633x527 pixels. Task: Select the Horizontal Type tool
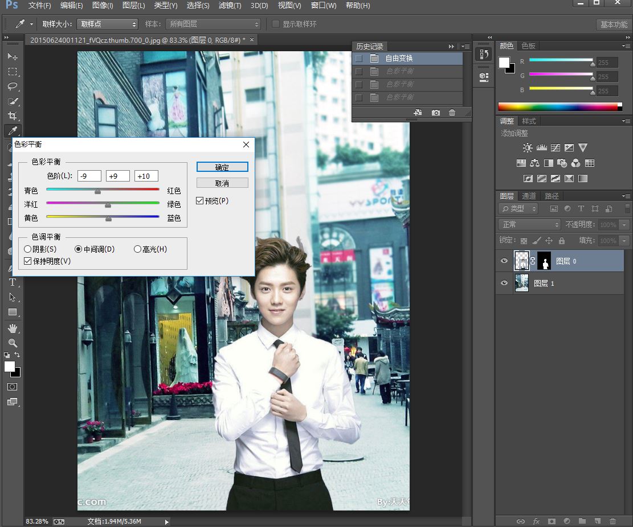[12, 282]
